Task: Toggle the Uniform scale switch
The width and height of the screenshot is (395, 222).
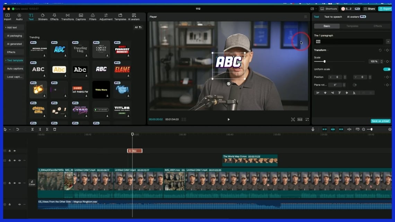Action: coord(387,69)
